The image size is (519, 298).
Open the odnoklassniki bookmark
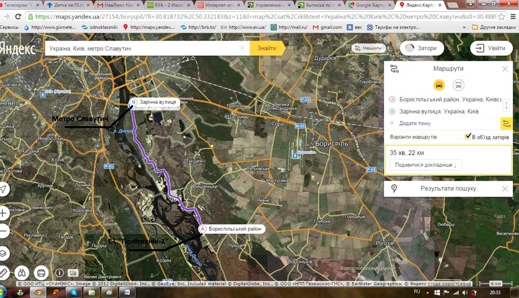point(100,27)
